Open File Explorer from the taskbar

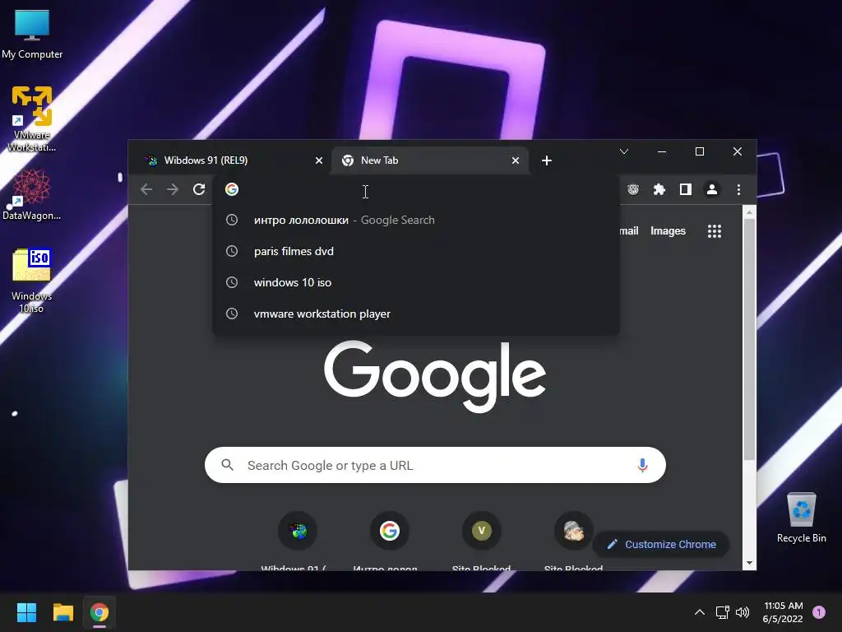[62, 612]
